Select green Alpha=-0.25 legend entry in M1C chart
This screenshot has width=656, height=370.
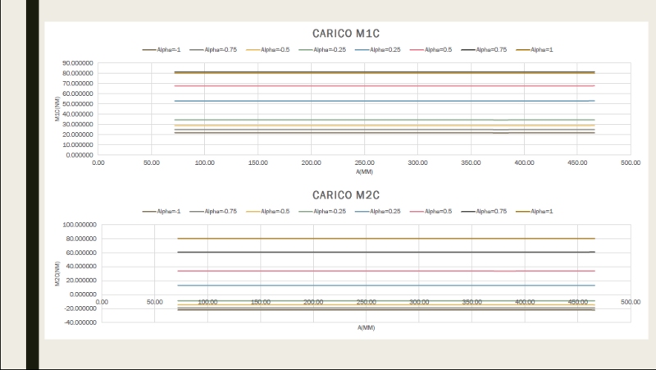tap(326, 49)
